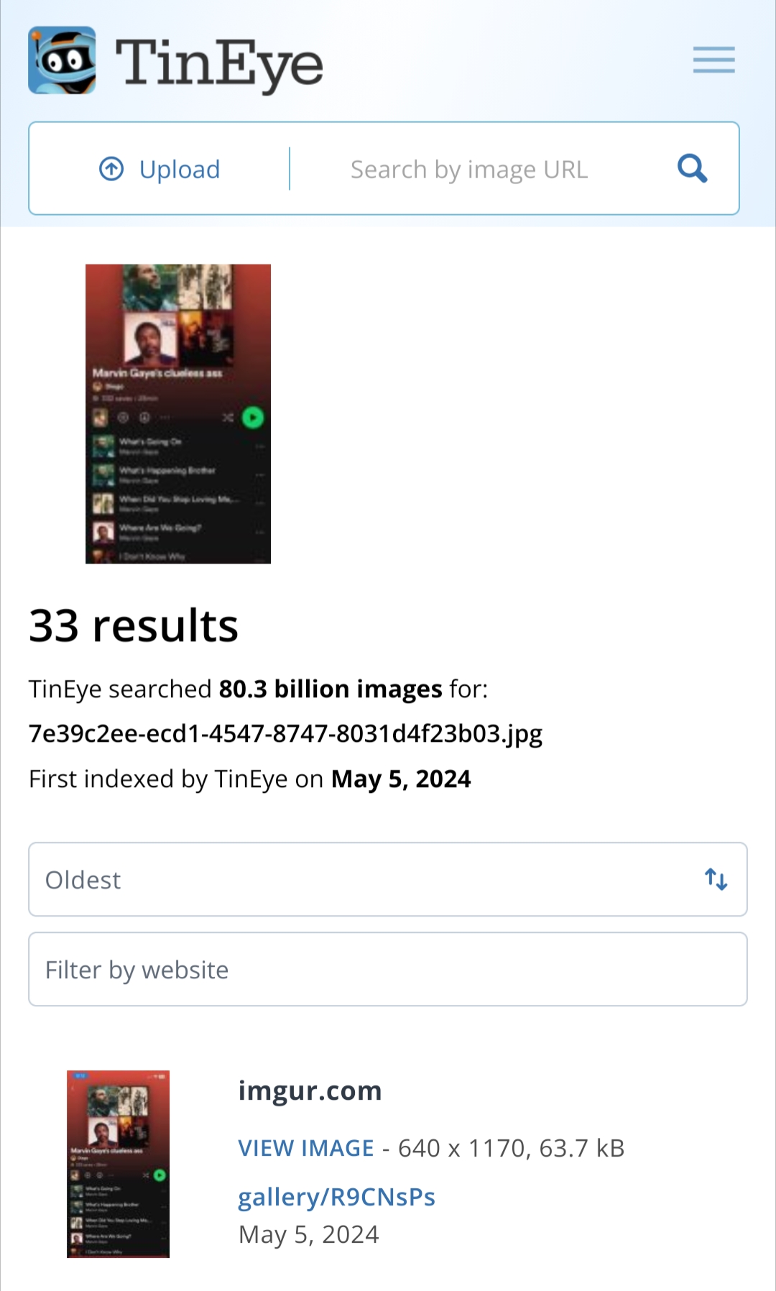Expand the Oldest sort dropdown
The height and width of the screenshot is (1291, 776).
388,879
